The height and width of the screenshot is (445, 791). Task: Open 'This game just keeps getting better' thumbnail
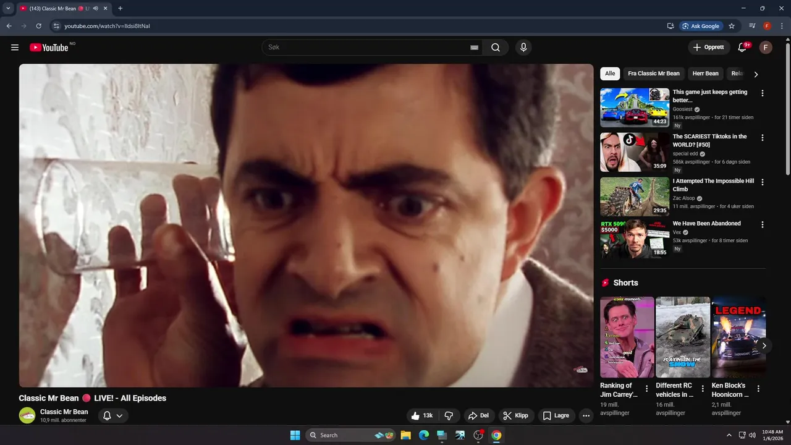[x=635, y=108]
